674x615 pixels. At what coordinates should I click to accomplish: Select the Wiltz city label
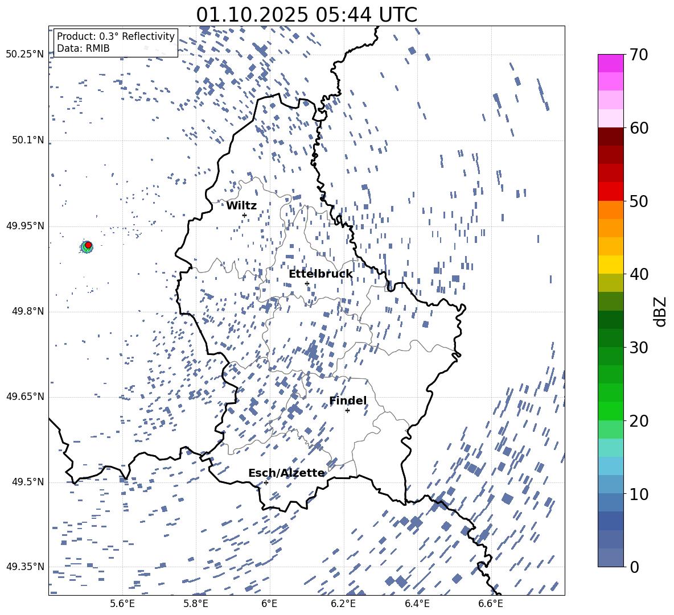(x=241, y=206)
